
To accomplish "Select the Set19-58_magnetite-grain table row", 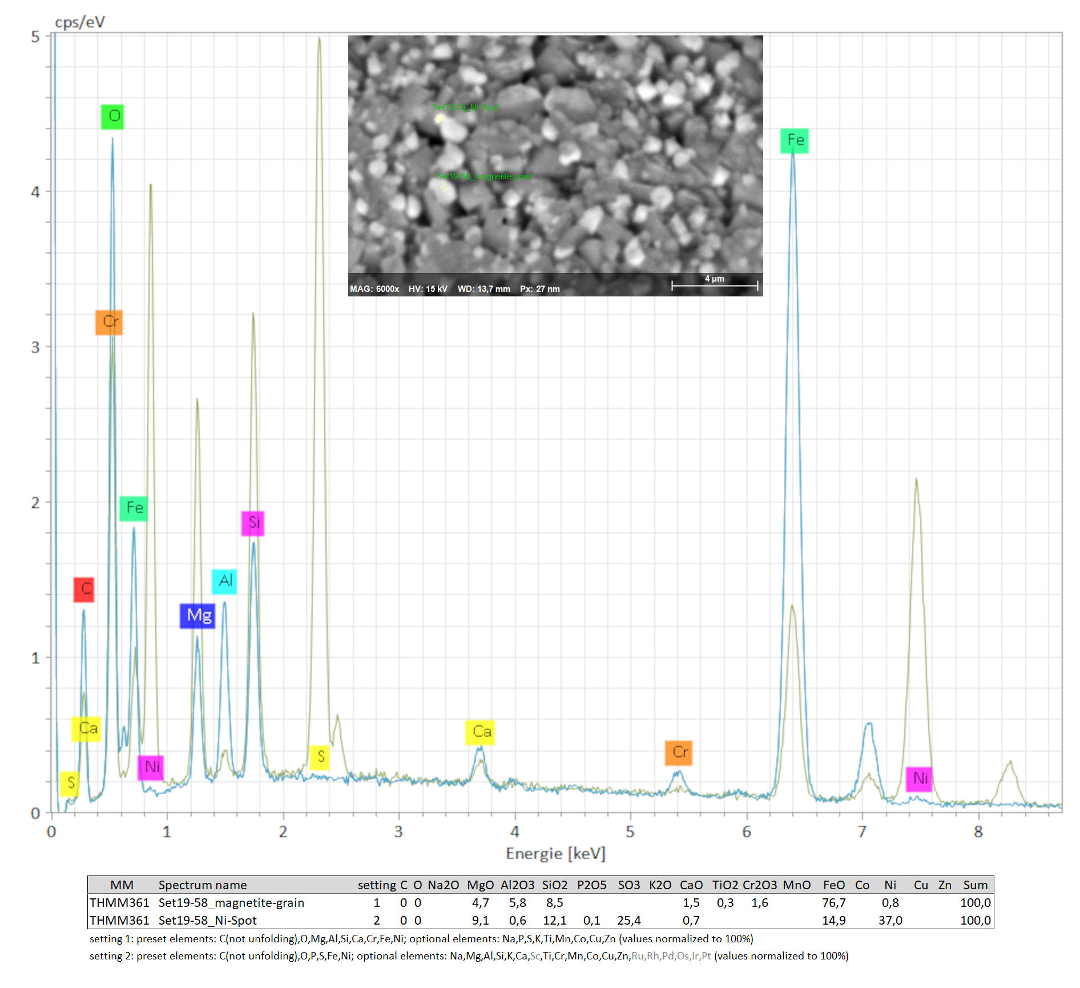I will (231, 903).
